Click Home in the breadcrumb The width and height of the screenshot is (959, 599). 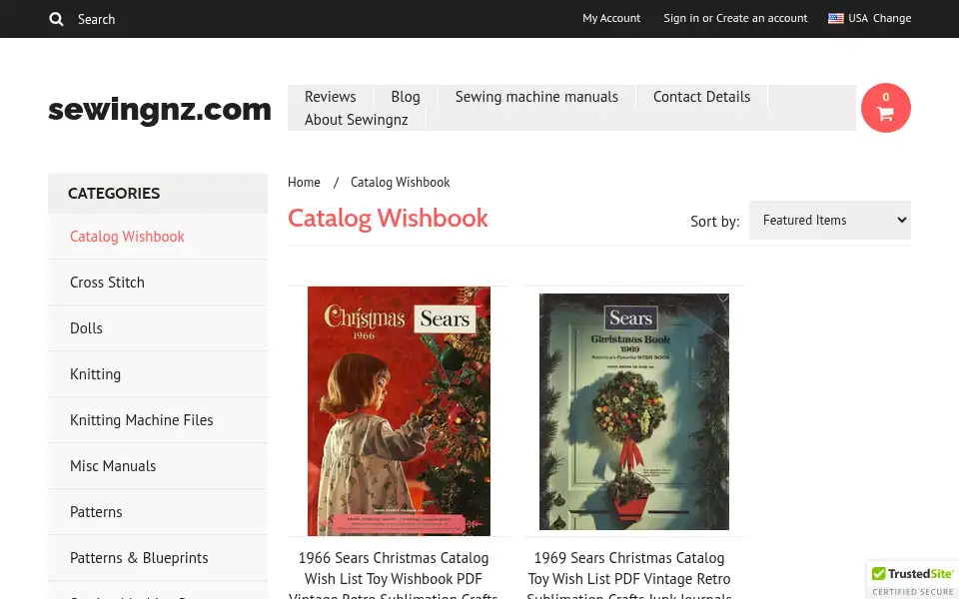pyautogui.click(x=304, y=182)
